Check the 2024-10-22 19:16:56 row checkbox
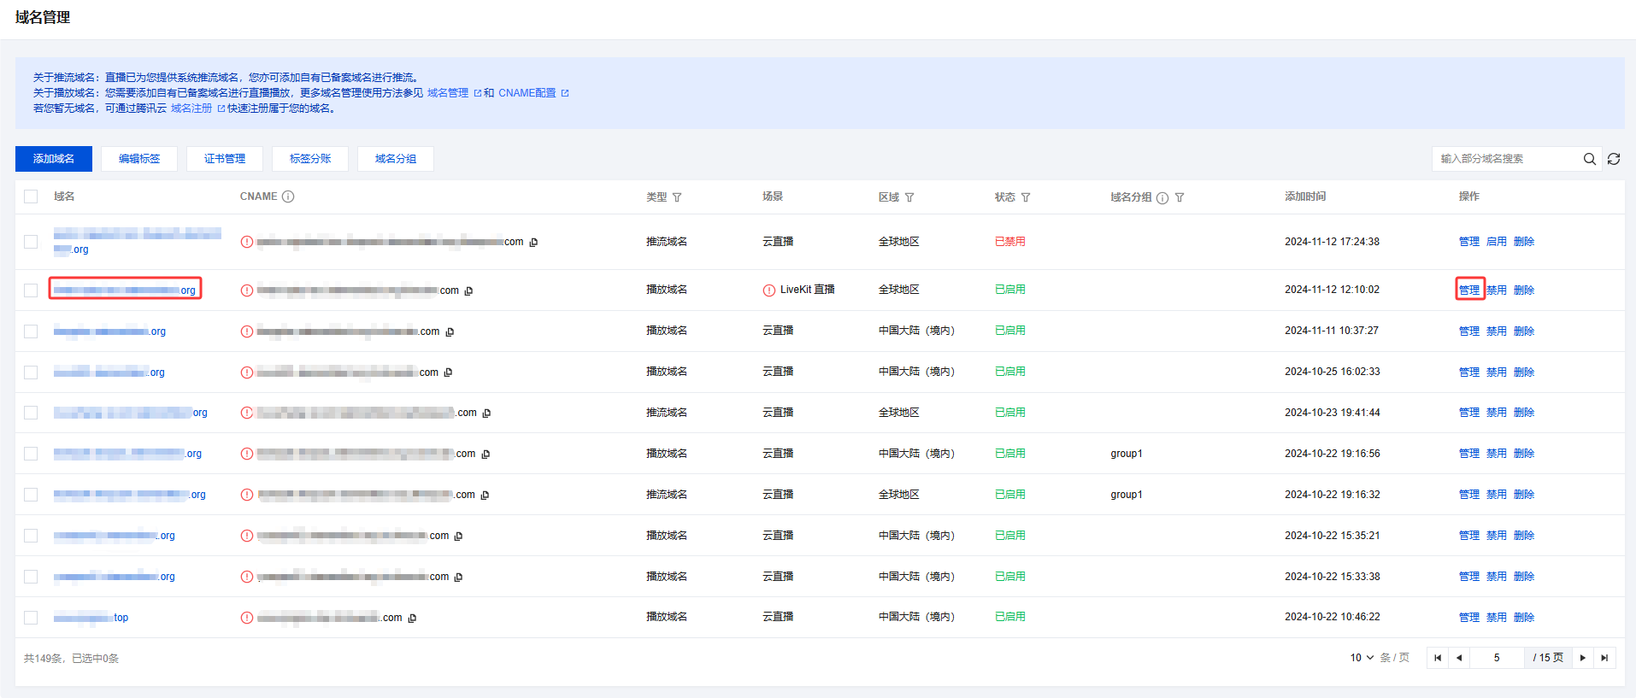 tap(31, 454)
